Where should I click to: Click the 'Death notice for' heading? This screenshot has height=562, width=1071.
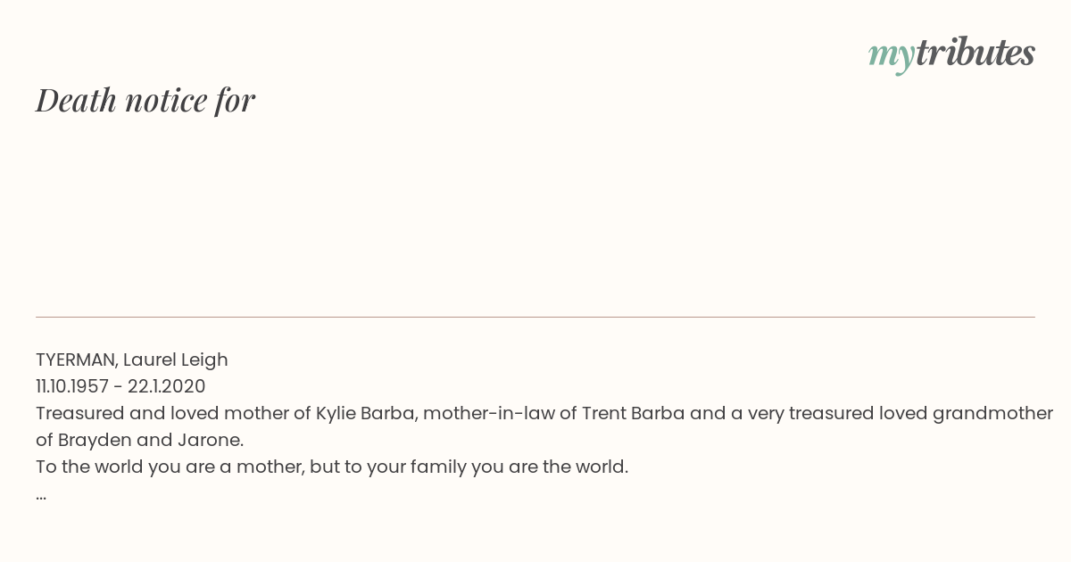click(145, 100)
